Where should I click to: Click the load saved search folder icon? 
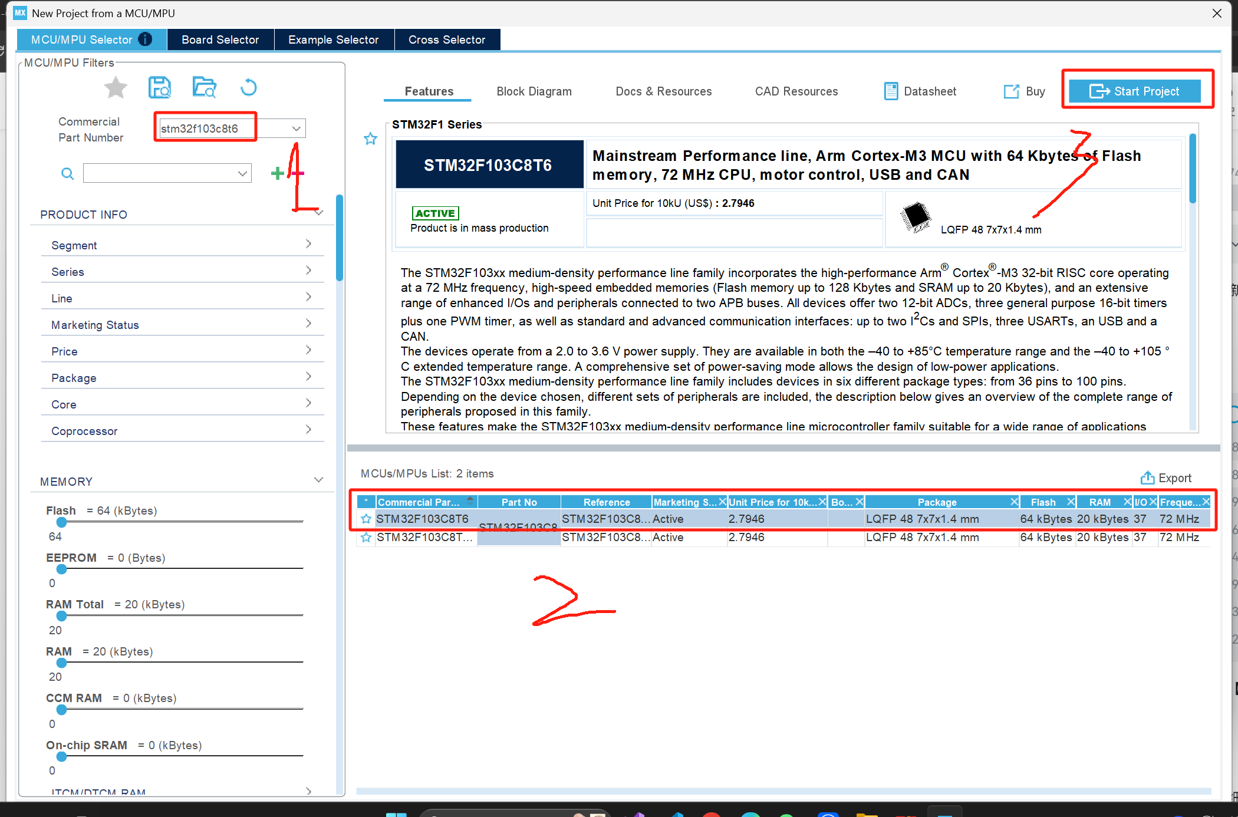pos(205,88)
